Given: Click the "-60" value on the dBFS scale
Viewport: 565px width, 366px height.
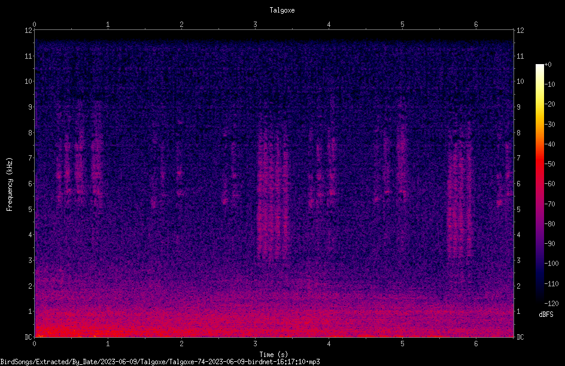Looking at the screenshot, I should pyautogui.click(x=549, y=184).
